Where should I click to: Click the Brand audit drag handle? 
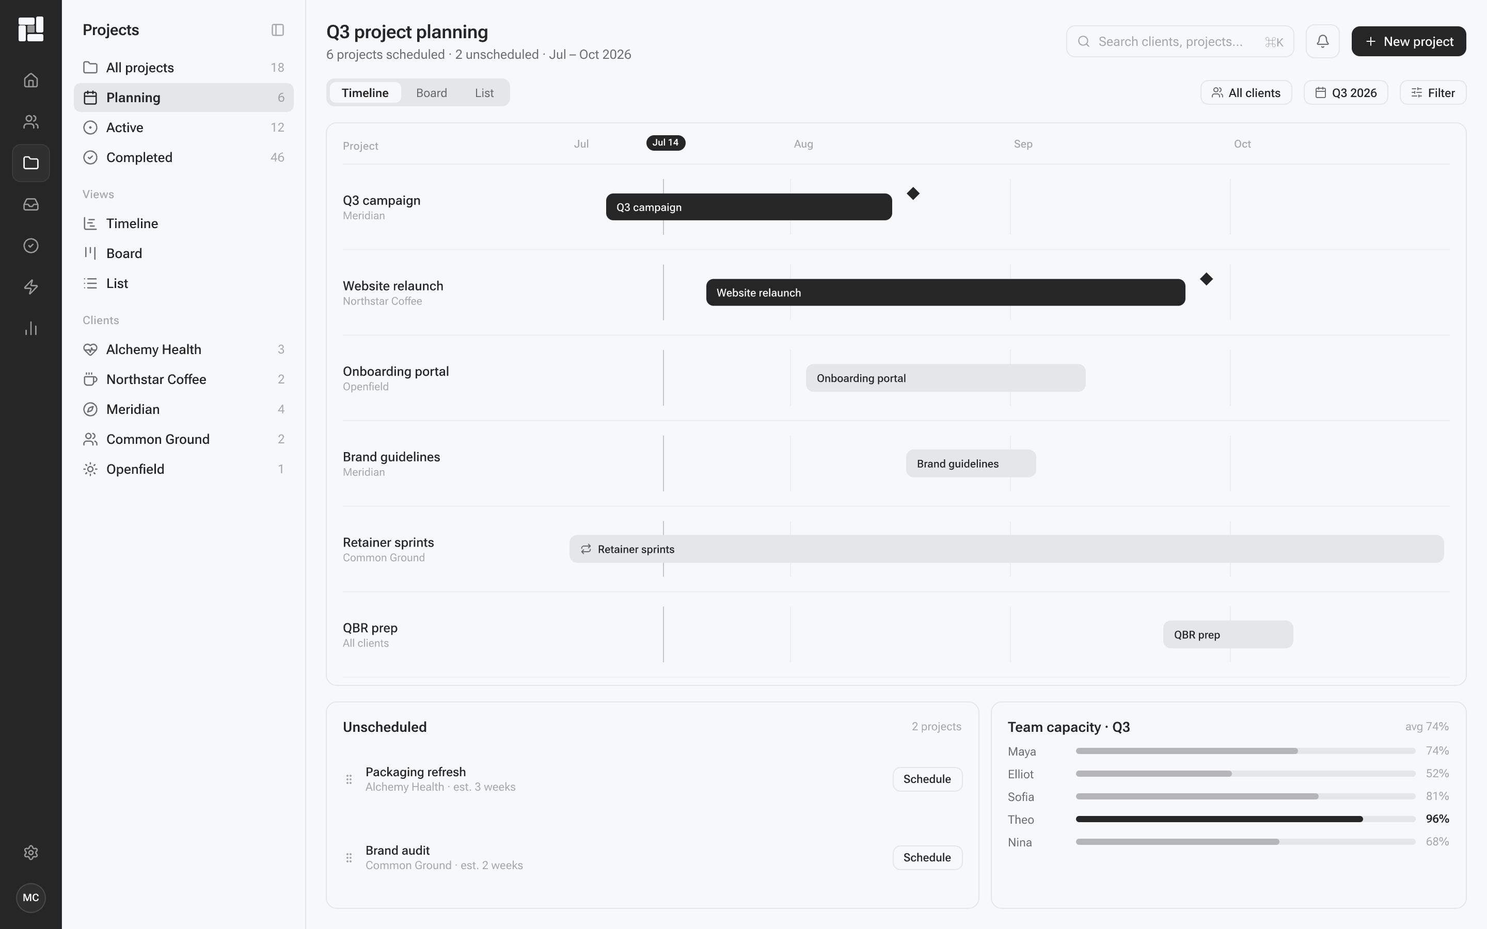349,858
